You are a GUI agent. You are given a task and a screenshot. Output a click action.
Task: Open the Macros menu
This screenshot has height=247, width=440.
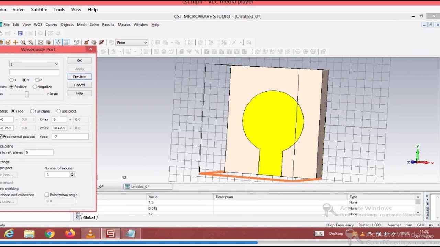coord(124,25)
